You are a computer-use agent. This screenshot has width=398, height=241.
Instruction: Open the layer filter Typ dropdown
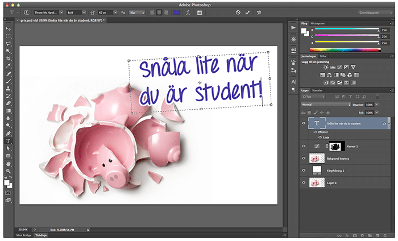click(x=313, y=97)
